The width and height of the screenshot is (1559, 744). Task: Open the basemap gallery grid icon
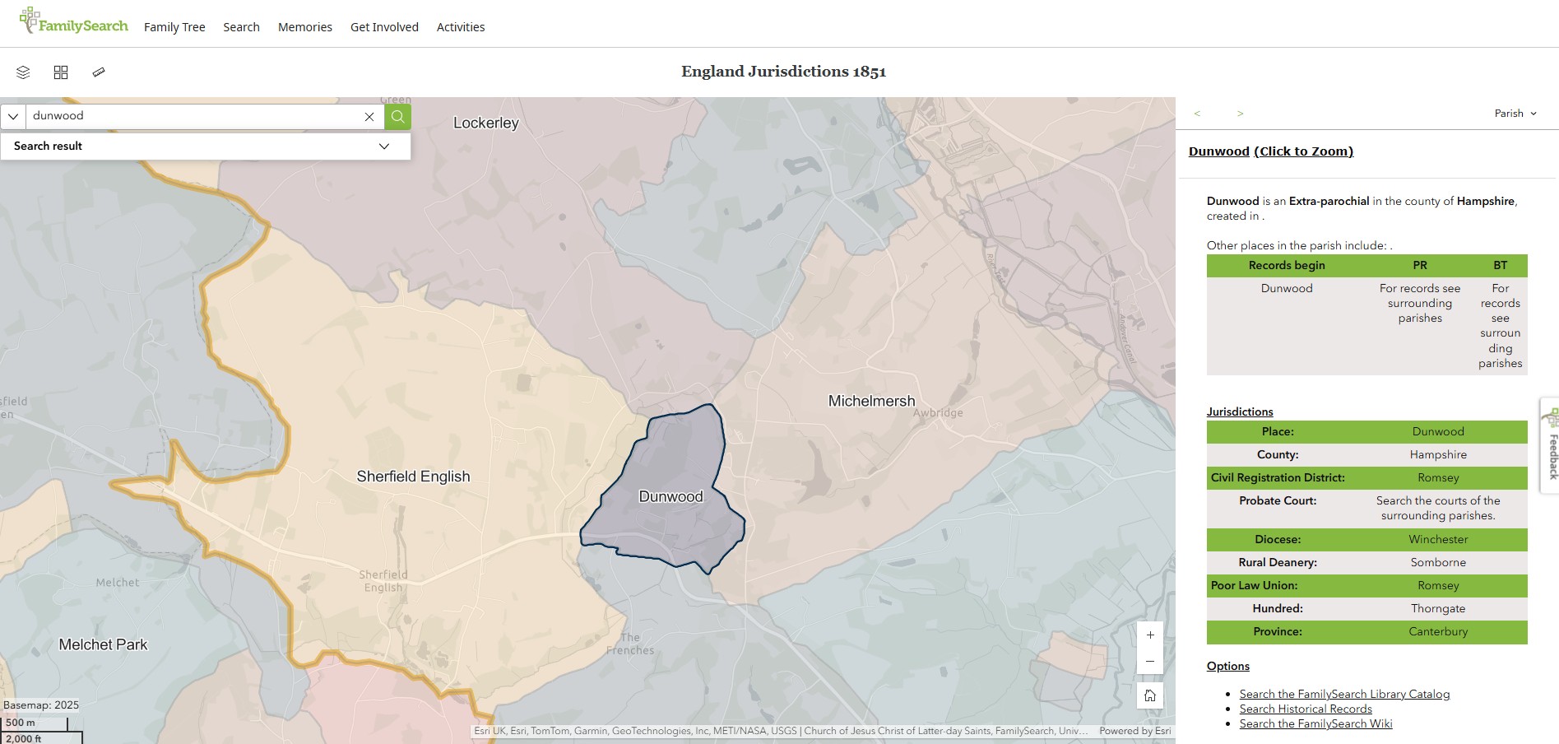click(61, 72)
